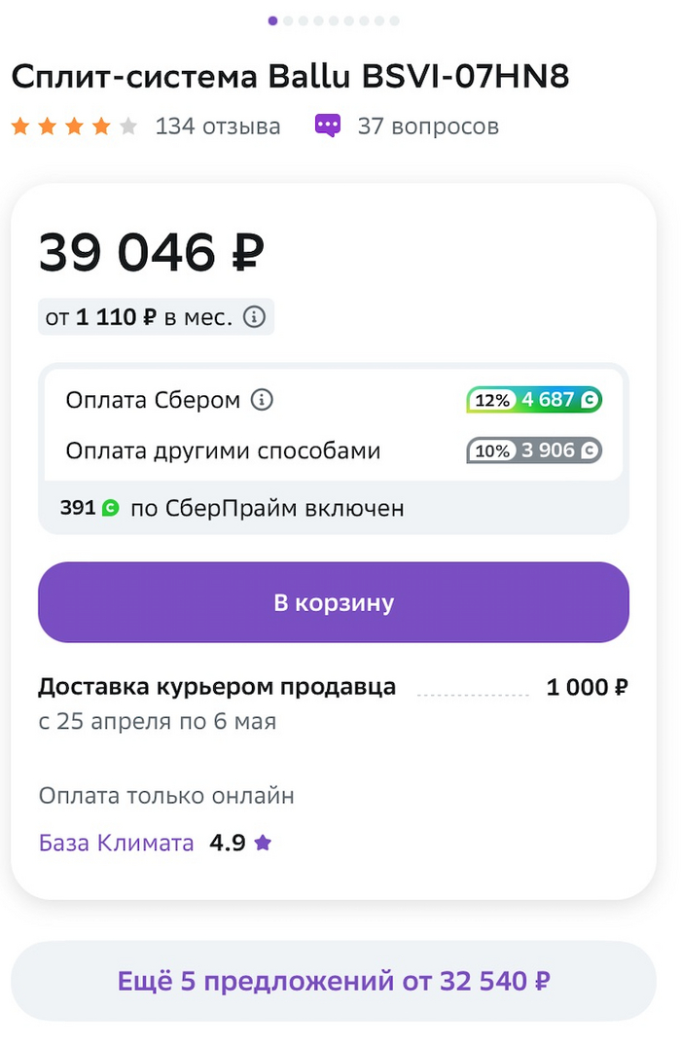Click green 12% bonus badge 4 687
Screen dimensions: 681x1045
click(534, 400)
